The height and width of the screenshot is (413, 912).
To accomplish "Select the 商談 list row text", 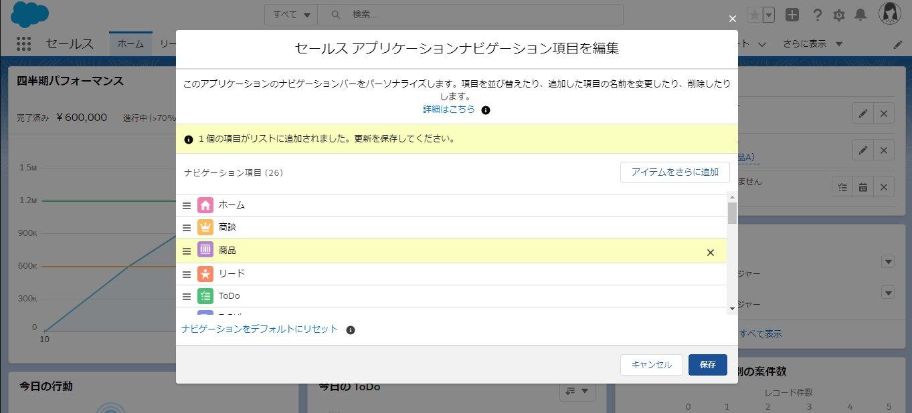I will [x=227, y=227].
